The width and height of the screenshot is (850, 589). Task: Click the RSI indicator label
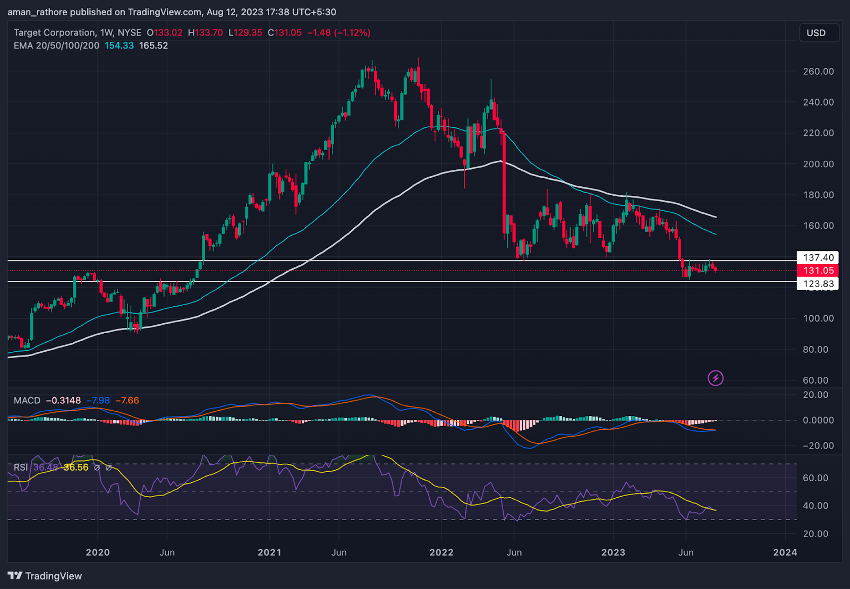click(x=21, y=467)
